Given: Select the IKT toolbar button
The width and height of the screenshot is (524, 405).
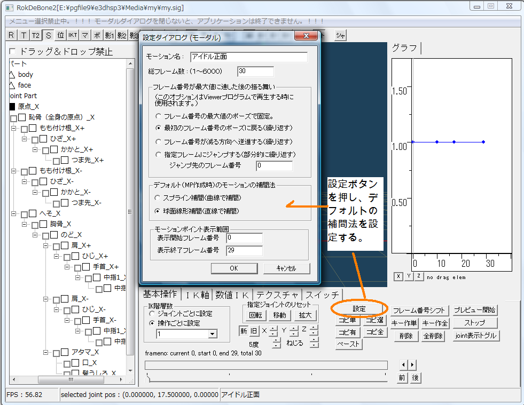Looking at the screenshot, I should tap(72, 35).
